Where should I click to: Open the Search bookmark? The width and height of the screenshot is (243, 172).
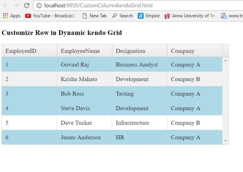point(122,16)
